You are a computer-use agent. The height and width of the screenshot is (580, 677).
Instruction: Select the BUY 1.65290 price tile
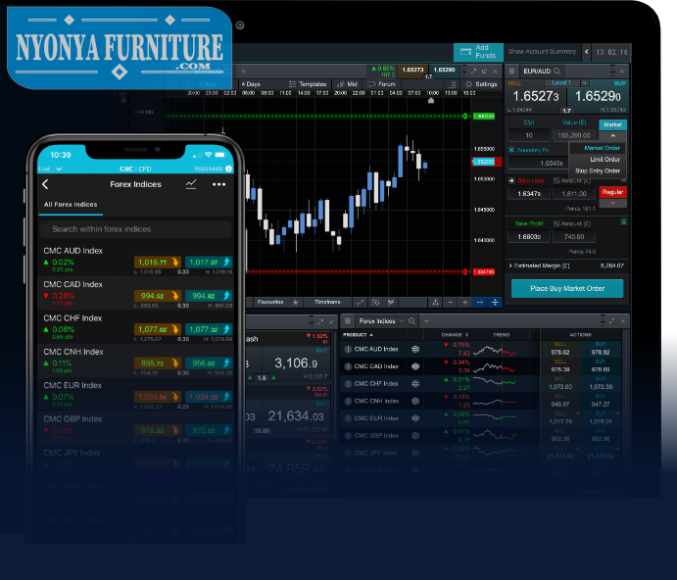598,96
